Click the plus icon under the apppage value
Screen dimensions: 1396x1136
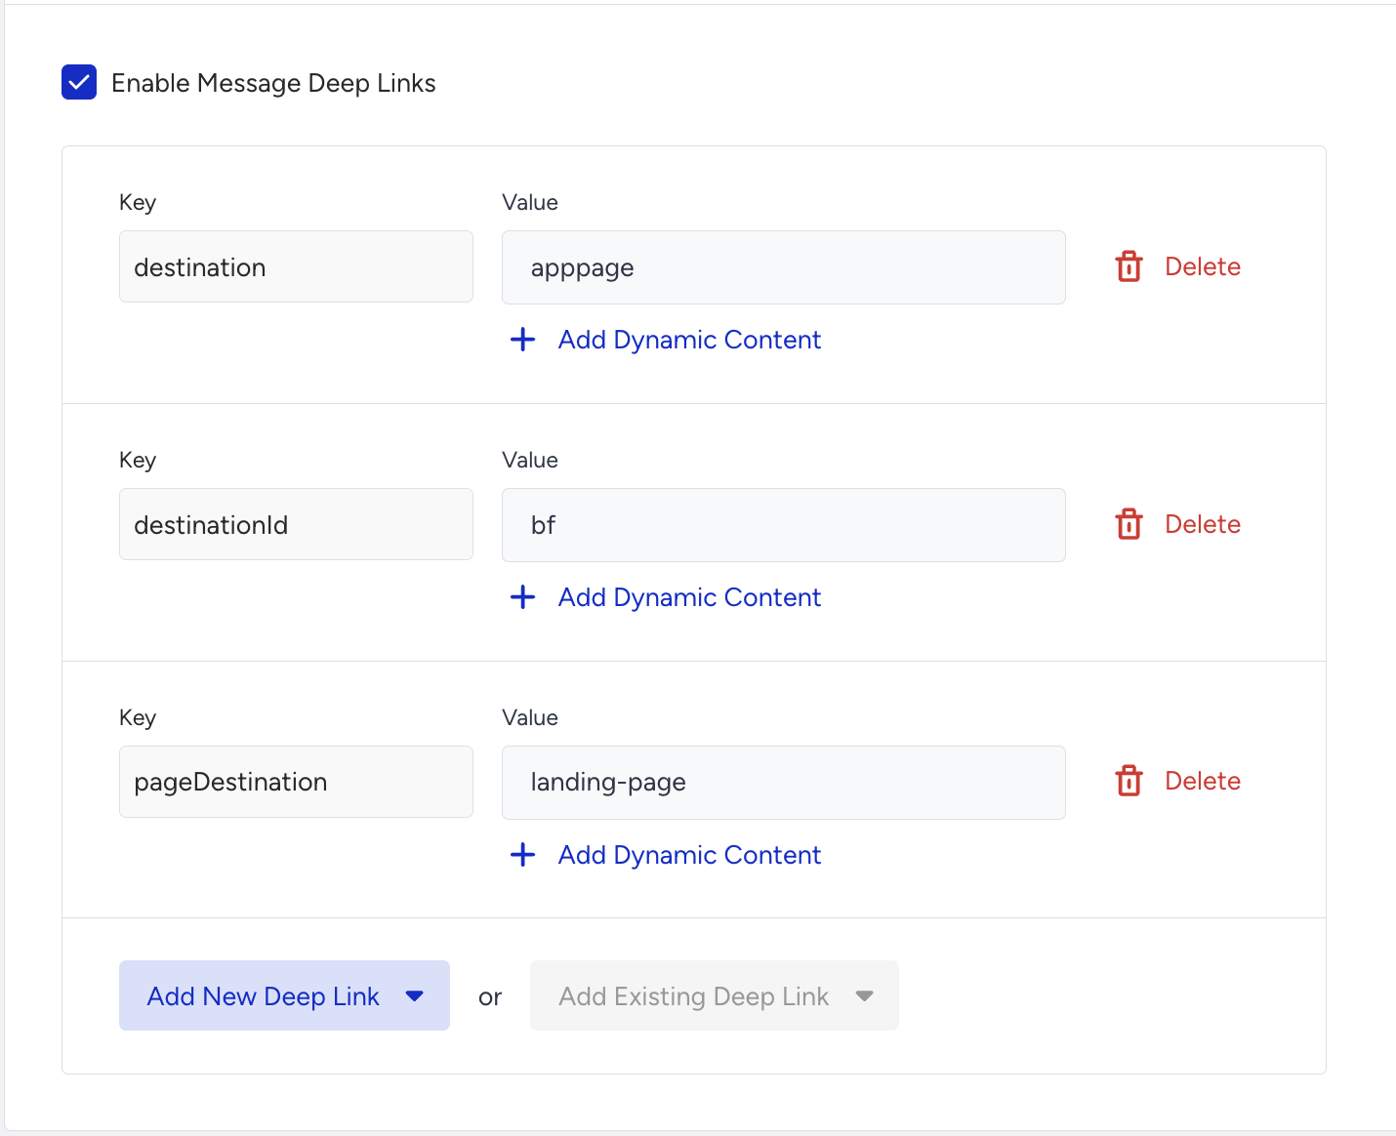(x=523, y=340)
